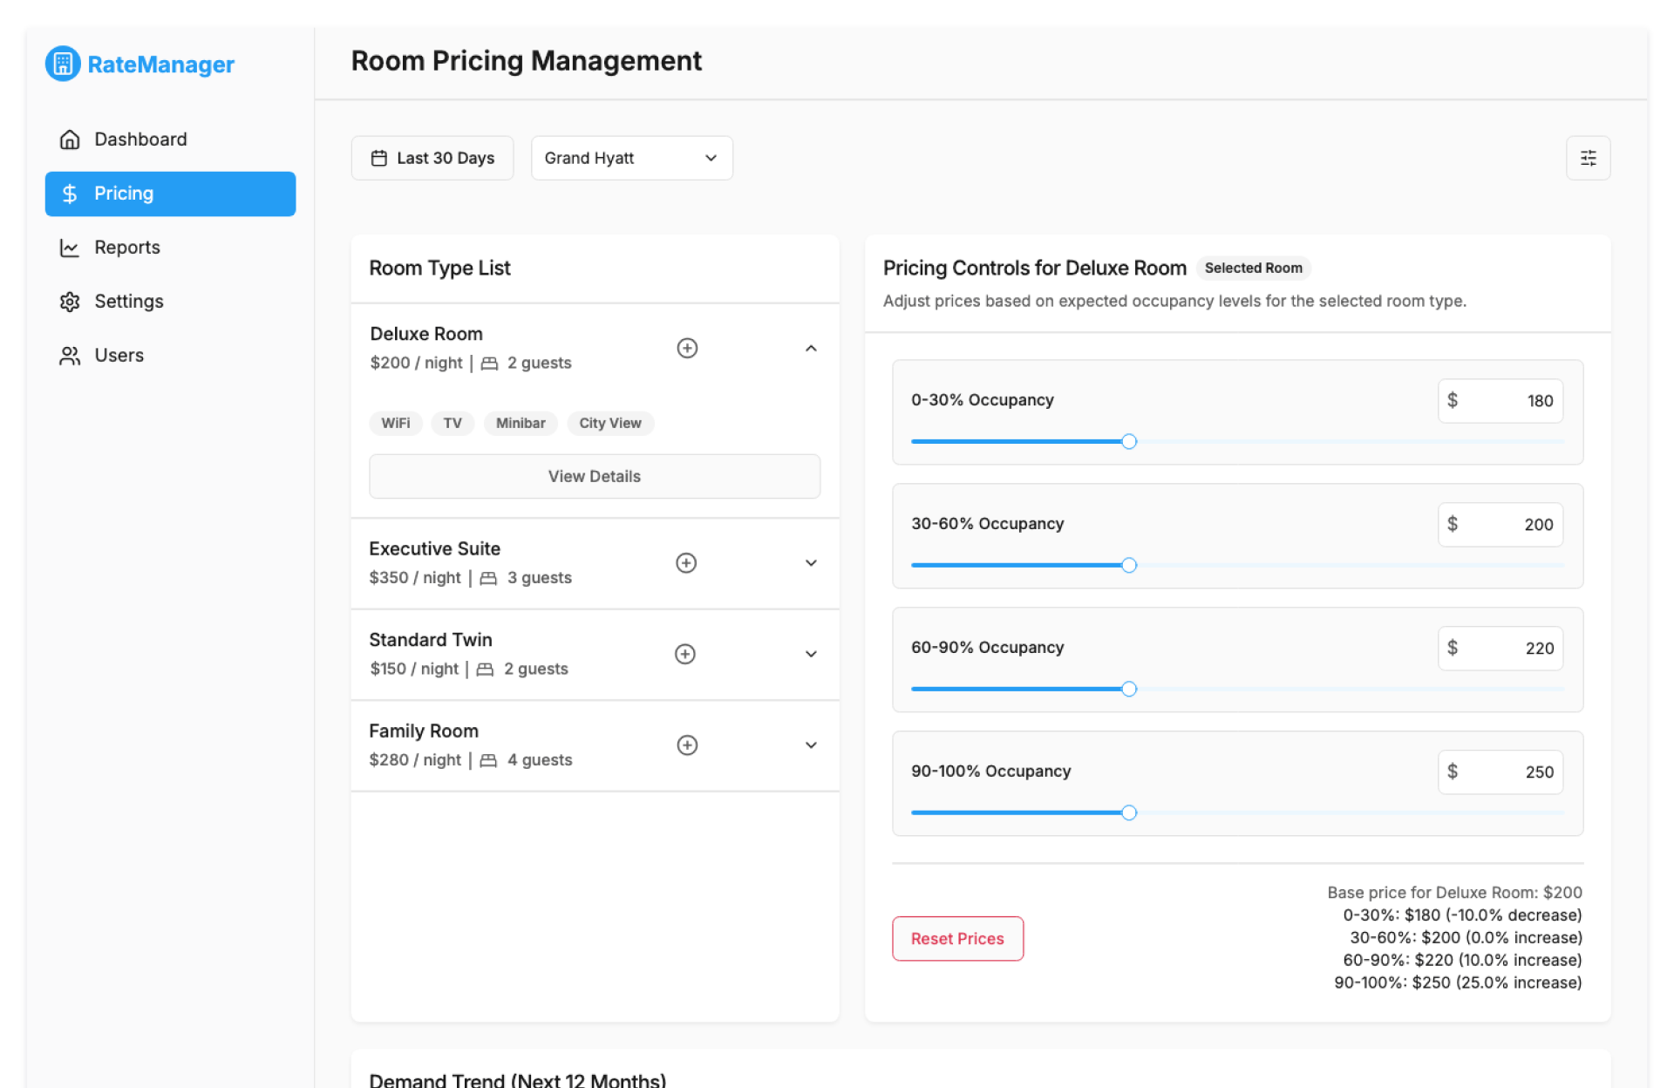This screenshot has height=1088, width=1674.
Task: Collapse the Deluxe Room row
Action: [x=811, y=348]
